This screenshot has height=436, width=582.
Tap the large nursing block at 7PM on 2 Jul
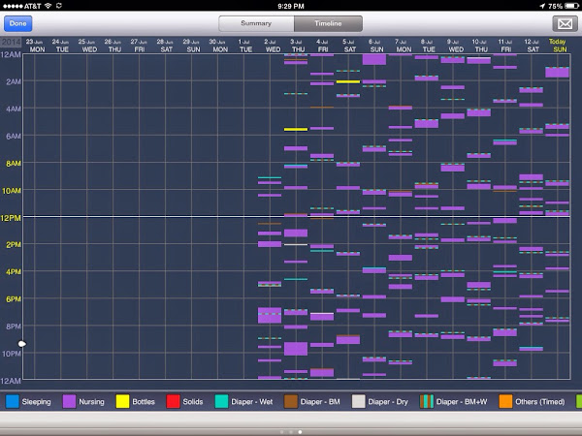[270, 315]
